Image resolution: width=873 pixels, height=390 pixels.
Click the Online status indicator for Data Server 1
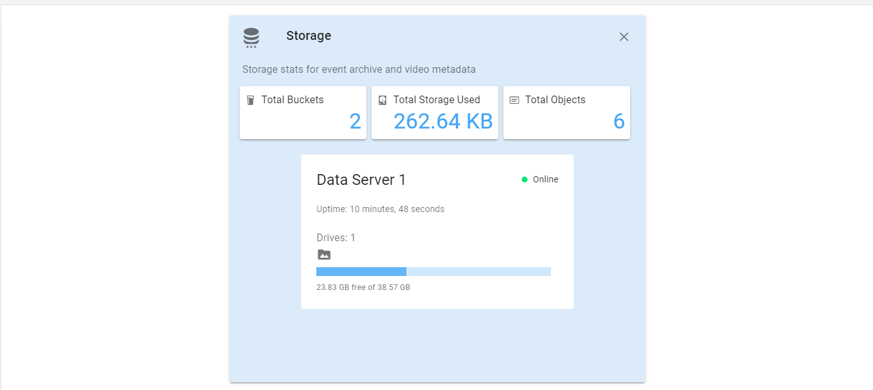540,179
